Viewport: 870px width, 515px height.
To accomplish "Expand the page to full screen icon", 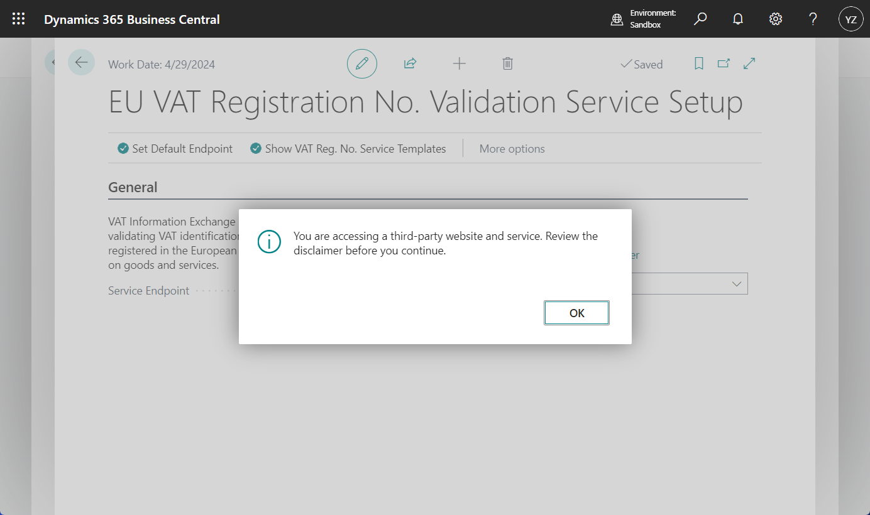I will [x=749, y=63].
